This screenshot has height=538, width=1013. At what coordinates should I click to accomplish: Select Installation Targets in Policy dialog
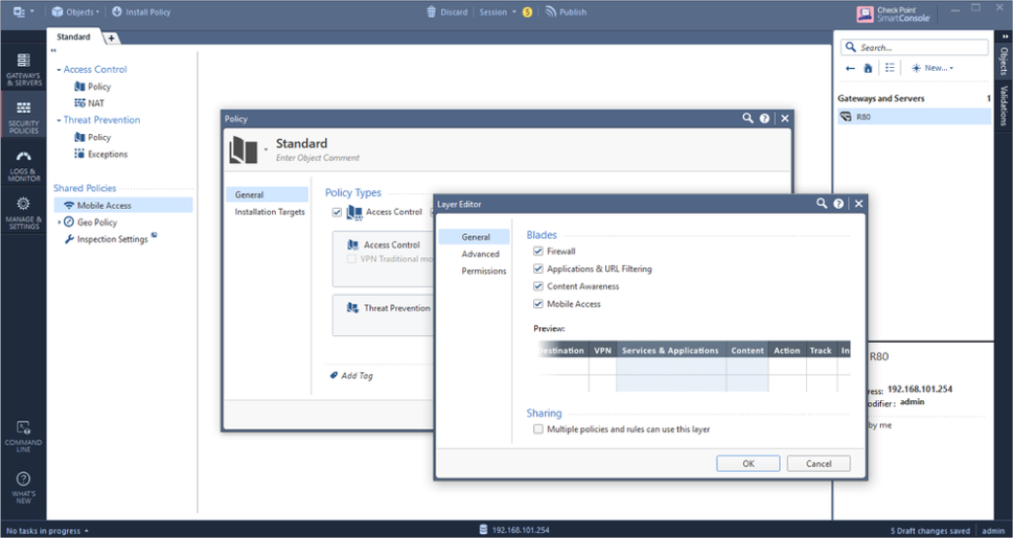click(x=269, y=212)
